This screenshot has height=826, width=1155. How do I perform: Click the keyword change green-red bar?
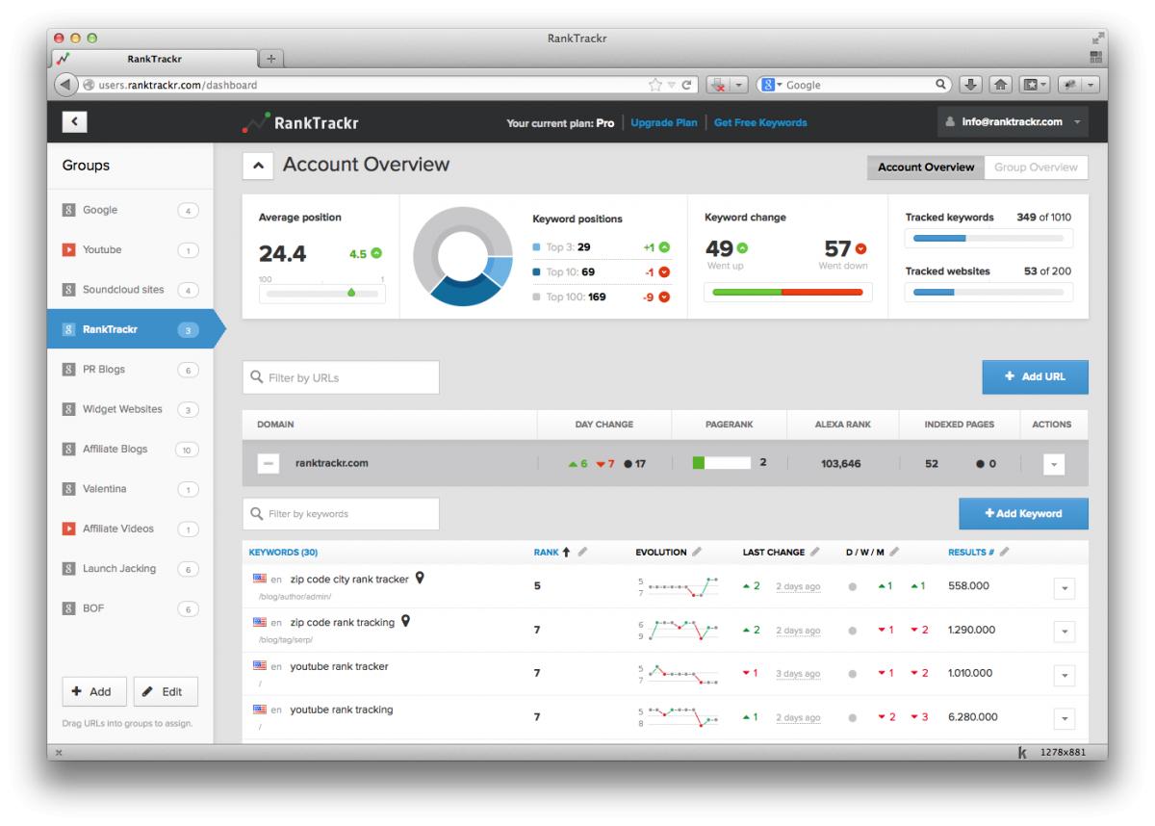click(787, 292)
